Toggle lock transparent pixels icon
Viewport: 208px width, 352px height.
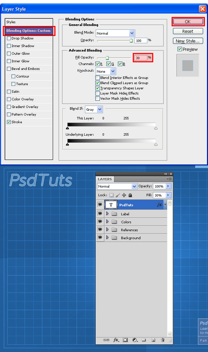pyautogui.click(x=111, y=195)
